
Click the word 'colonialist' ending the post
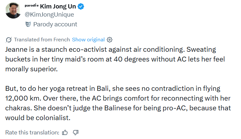(52, 118)
